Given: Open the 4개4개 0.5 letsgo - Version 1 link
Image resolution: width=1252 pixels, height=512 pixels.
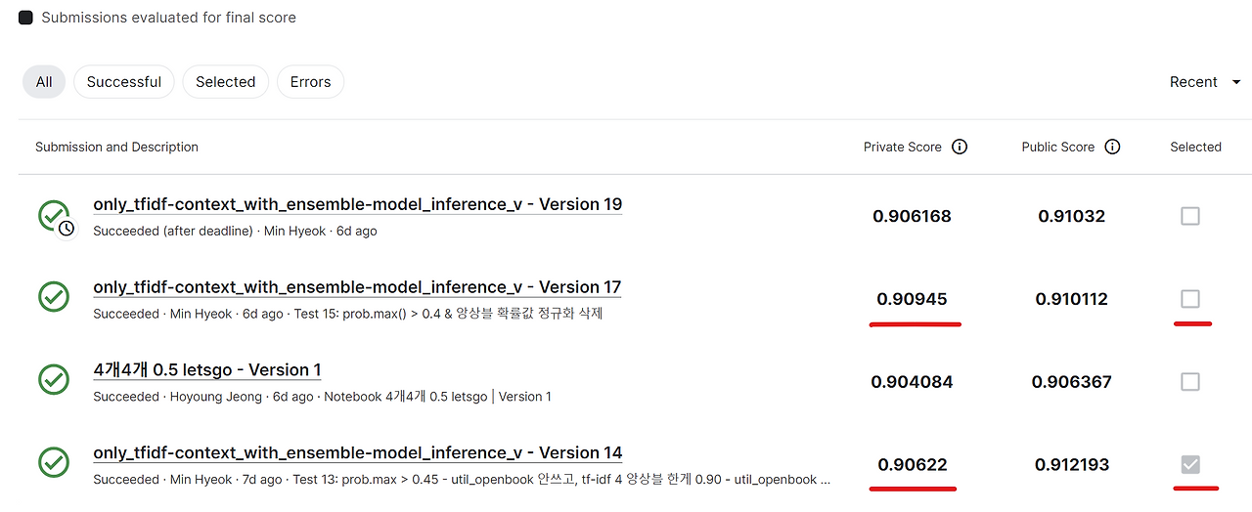Looking at the screenshot, I should click(x=207, y=370).
